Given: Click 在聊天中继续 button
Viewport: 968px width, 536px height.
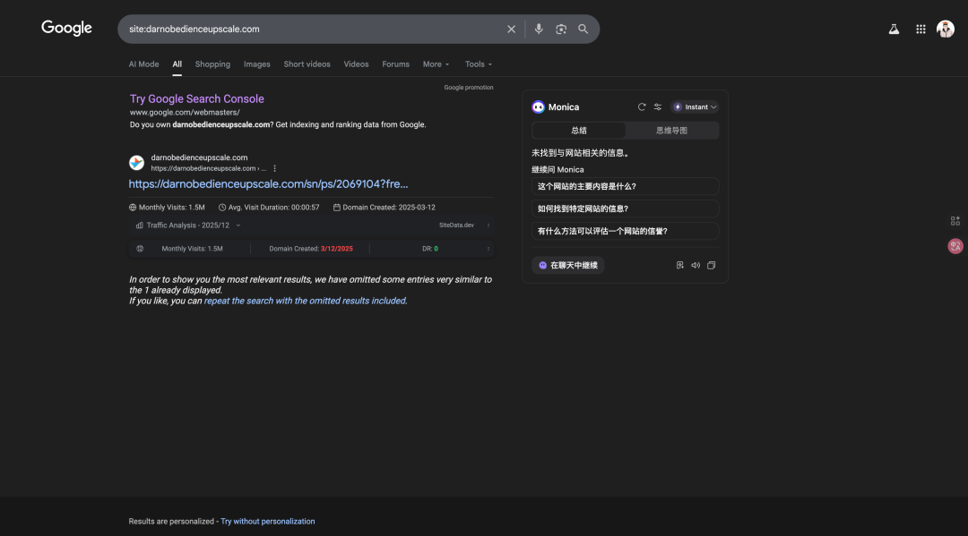Looking at the screenshot, I should pos(568,266).
